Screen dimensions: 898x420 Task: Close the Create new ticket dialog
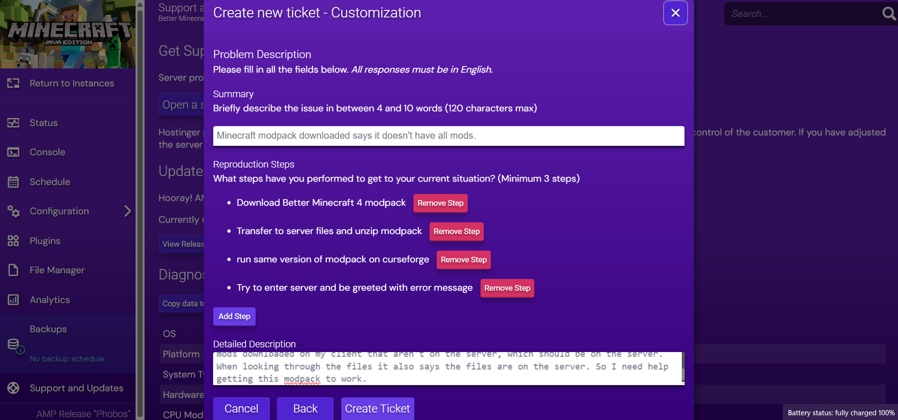coord(675,13)
